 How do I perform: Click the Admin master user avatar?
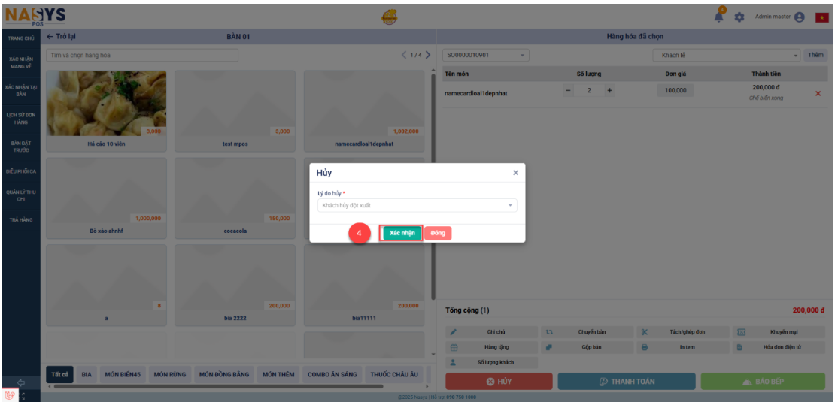[x=800, y=17]
